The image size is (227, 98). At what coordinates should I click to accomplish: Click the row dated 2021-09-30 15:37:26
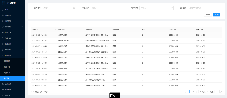(126, 41)
